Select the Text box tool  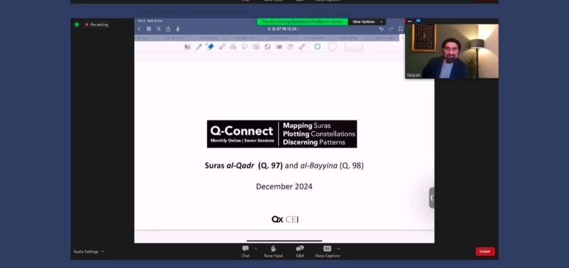point(290,47)
